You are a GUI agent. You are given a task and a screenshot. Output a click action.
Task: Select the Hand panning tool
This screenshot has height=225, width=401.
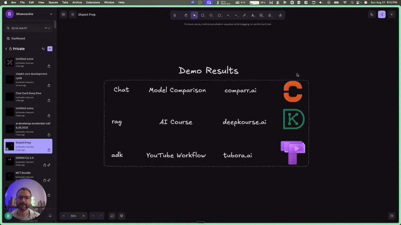[186, 15]
